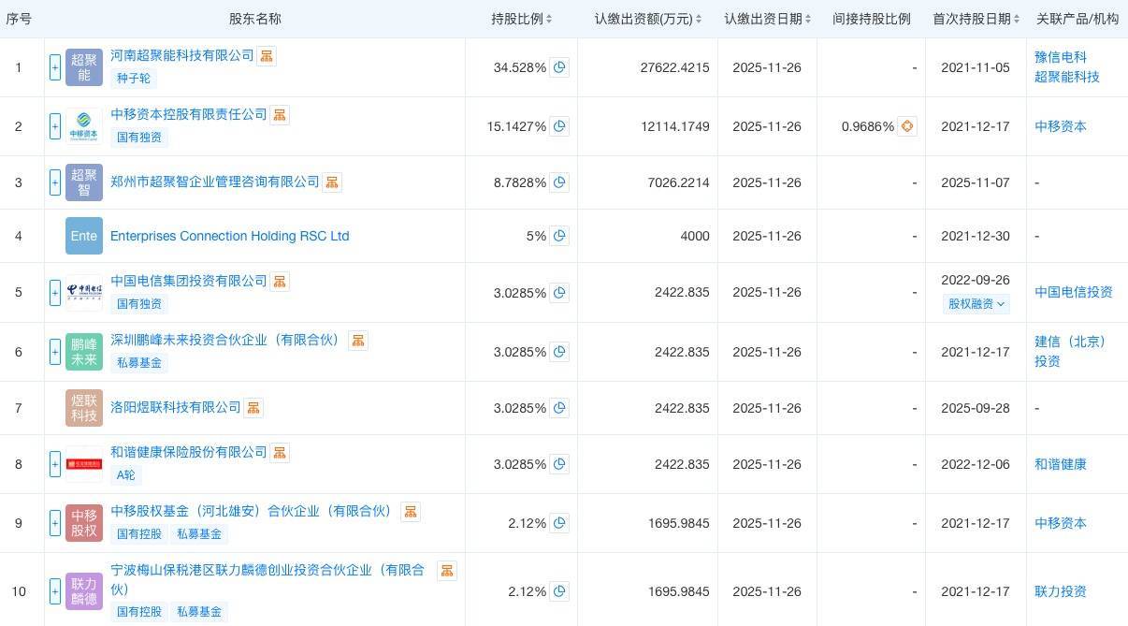This screenshot has height=626, width=1128.
Task: Expand row 1 shareholder 河南超聚能科技
Action: point(55,67)
